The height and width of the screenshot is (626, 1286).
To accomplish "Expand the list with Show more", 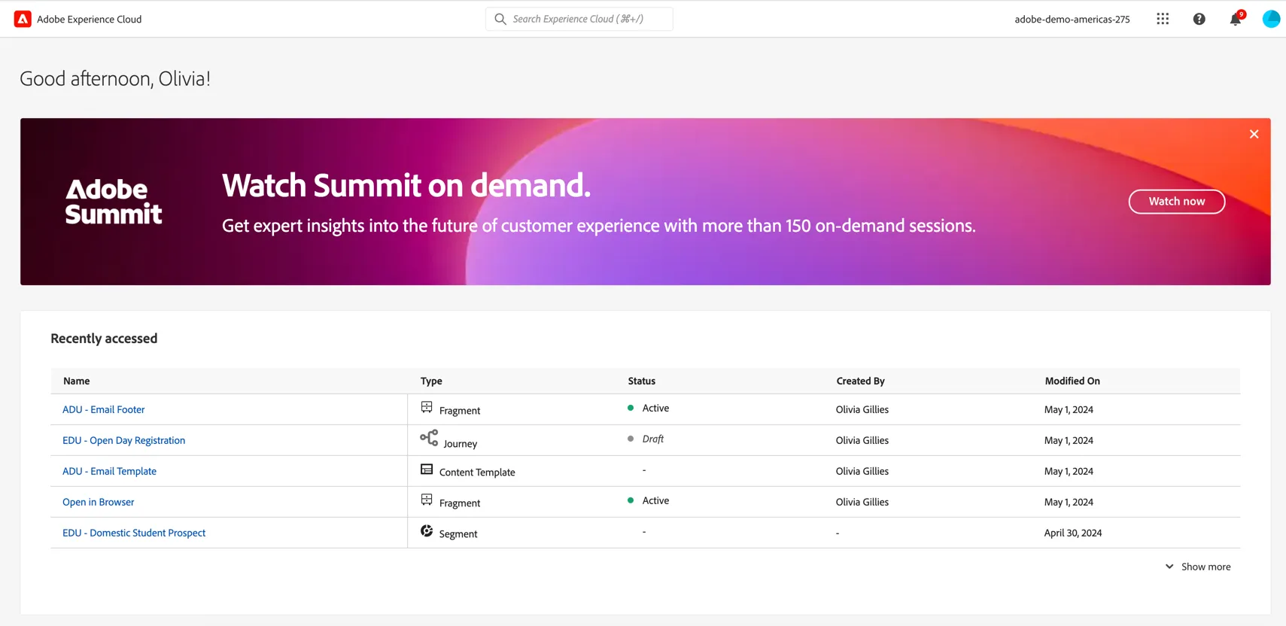I will click(1198, 567).
